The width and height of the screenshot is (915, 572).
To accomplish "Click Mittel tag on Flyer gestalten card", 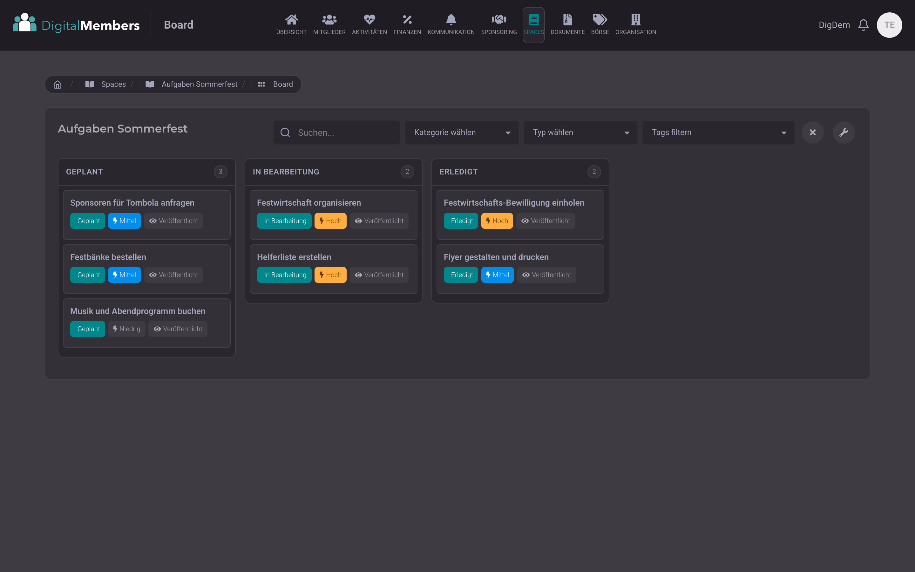I will click(x=498, y=275).
